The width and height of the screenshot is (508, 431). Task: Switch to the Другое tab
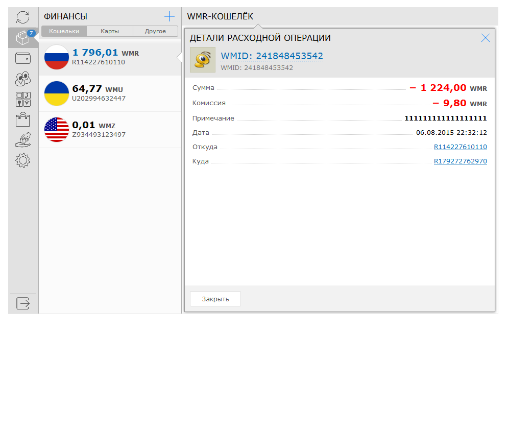coord(156,31)
